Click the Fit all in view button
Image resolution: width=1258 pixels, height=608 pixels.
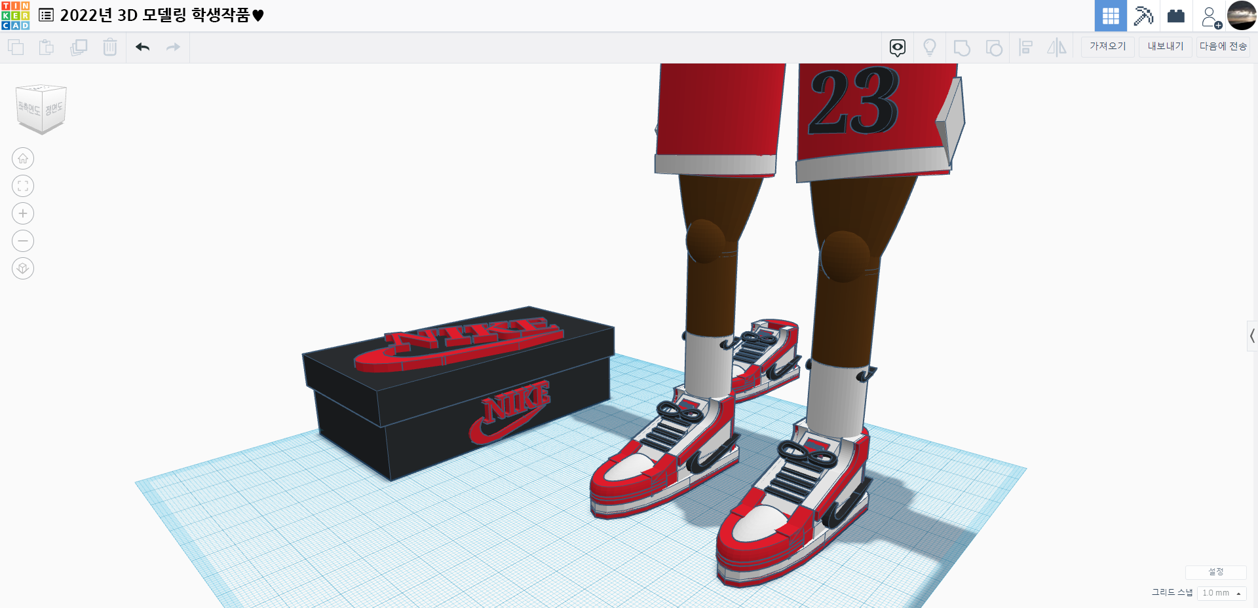pyautogui.click(x=23, y=186)
